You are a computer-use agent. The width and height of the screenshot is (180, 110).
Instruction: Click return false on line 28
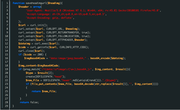click(29, 102)
